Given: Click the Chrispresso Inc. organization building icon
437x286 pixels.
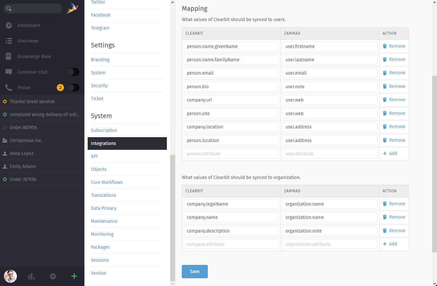Looking at the screenshot, I should [x=5, y=140].
